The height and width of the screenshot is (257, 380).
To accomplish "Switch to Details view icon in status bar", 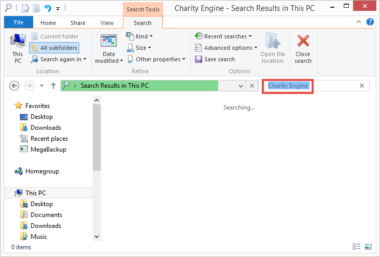I will click(356, 247).
